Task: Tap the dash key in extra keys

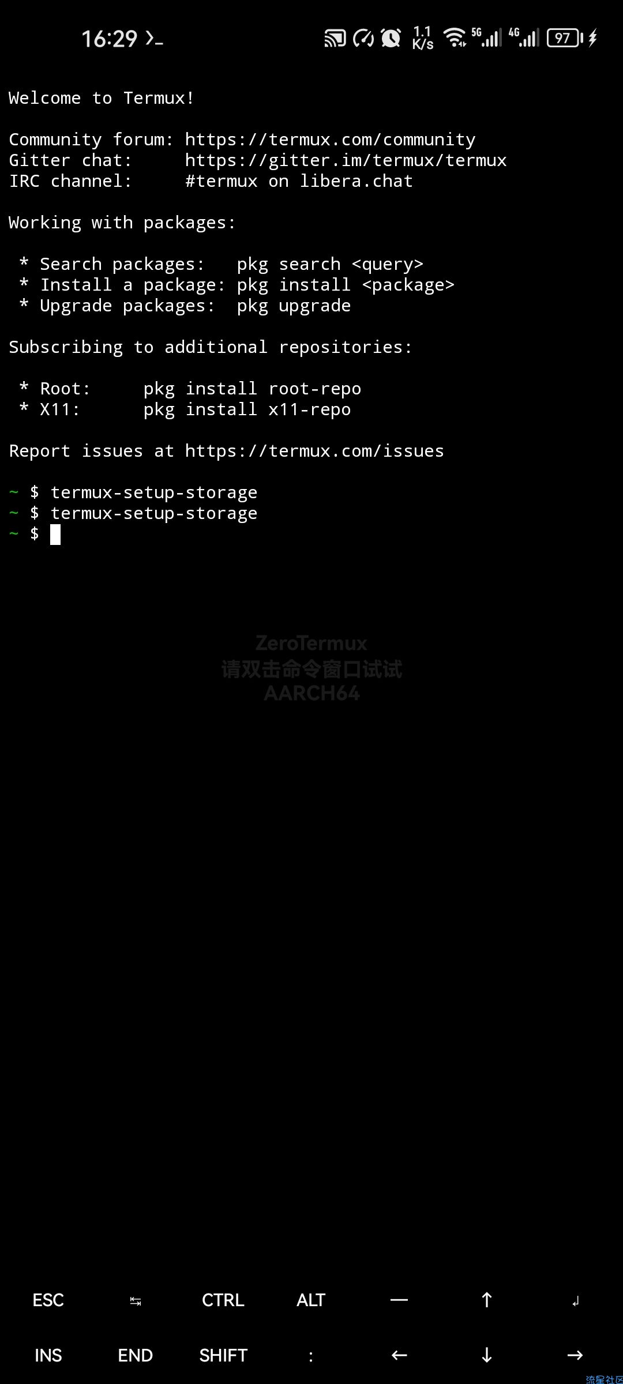Action: 399,1300
